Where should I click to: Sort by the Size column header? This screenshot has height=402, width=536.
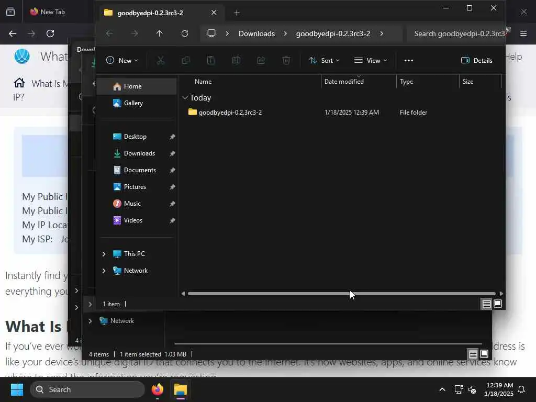tap(480, 81)
